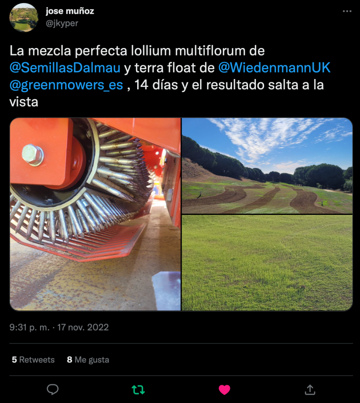The width and height of the screenshot is (360, 403).
Task: Click the tweet text body
Action: pyautogui.click(x=170, y=76)
